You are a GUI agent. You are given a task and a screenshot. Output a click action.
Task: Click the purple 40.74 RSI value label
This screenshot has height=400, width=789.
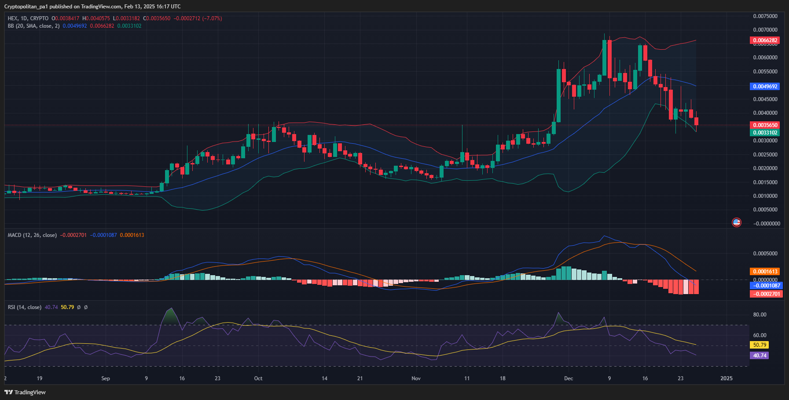760,355
